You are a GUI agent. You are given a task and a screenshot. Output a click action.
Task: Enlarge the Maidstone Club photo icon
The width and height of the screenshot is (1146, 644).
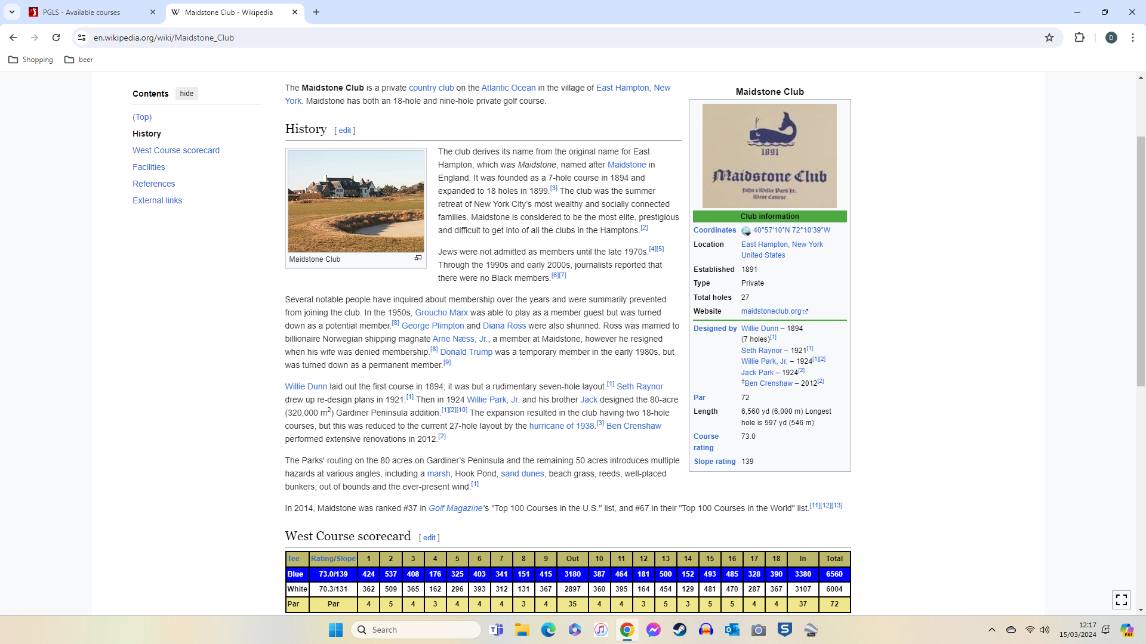click(418, 258)
